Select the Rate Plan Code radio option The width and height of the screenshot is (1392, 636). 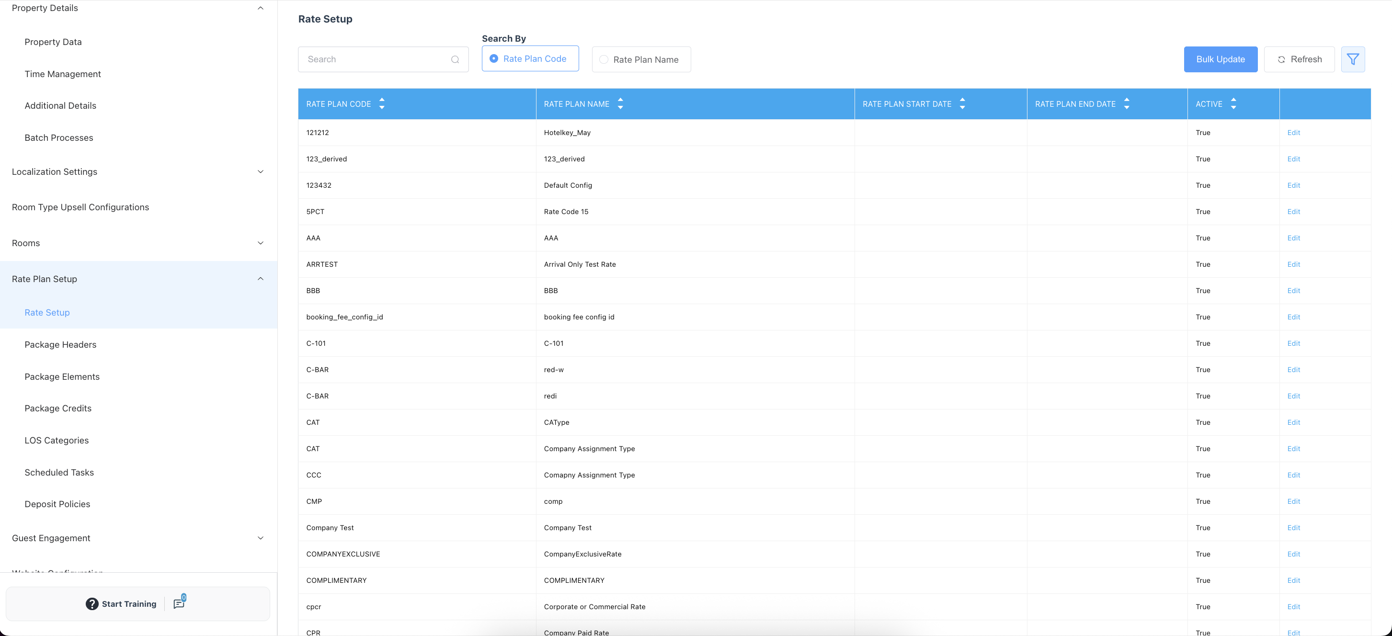click(530, 59)
